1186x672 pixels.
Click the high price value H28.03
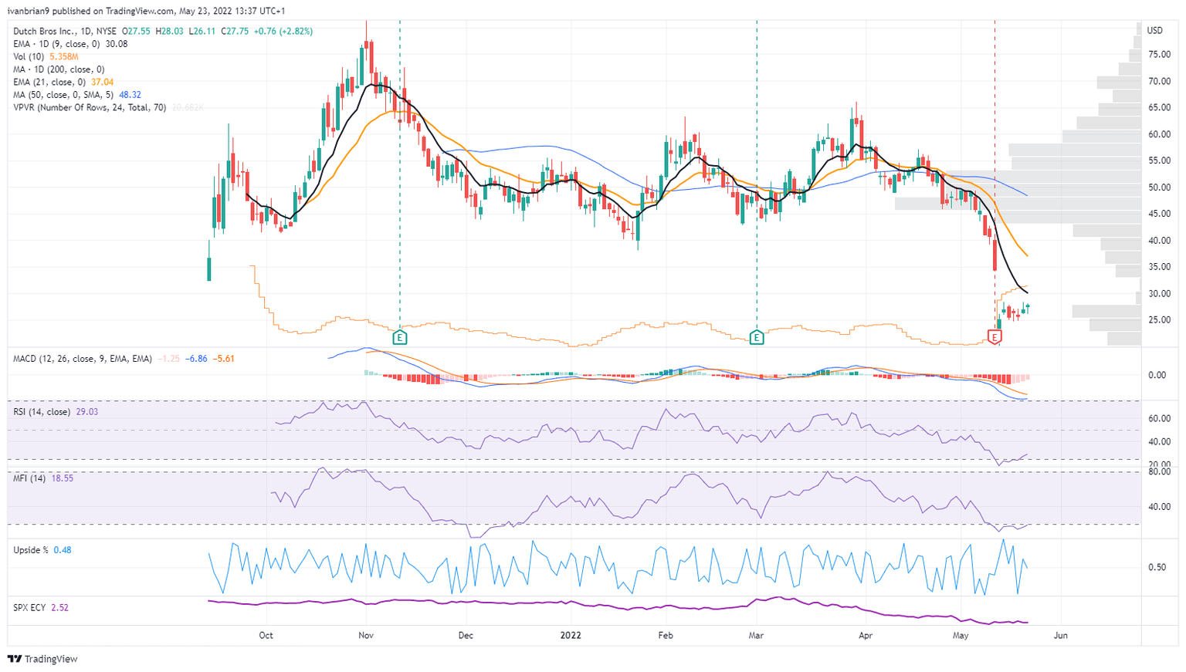click(169, 32)
